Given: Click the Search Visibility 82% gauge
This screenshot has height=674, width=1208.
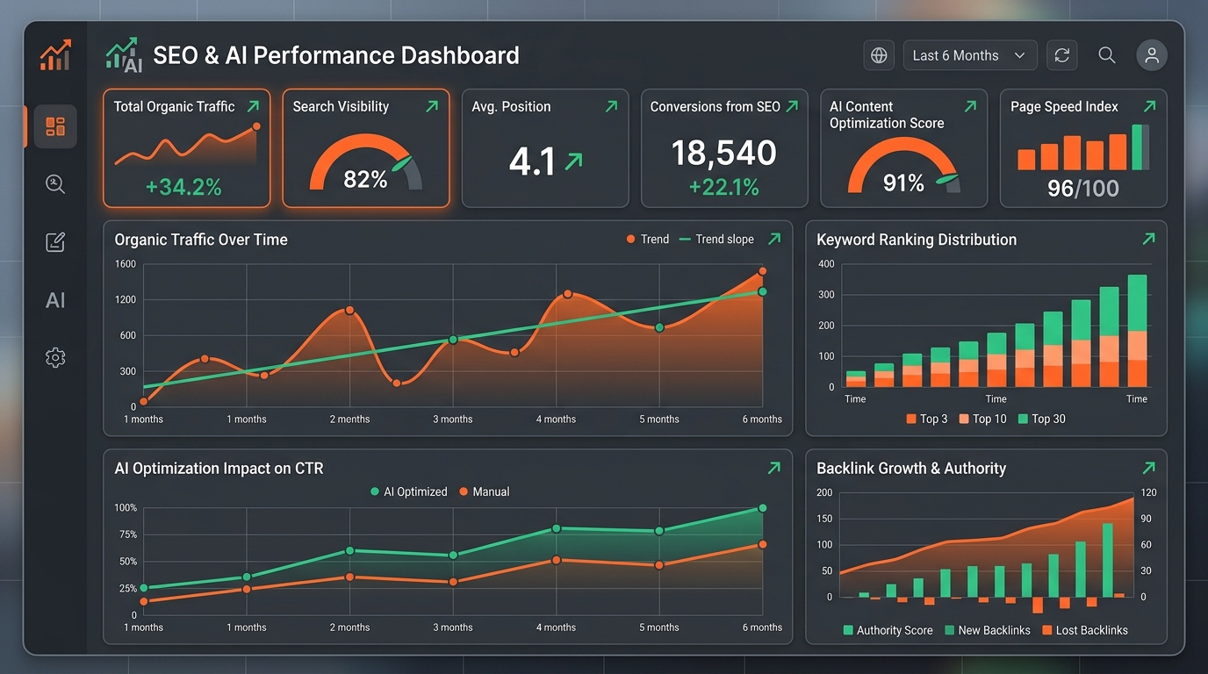Looking at the screenshot, I should tap(366, 163).
